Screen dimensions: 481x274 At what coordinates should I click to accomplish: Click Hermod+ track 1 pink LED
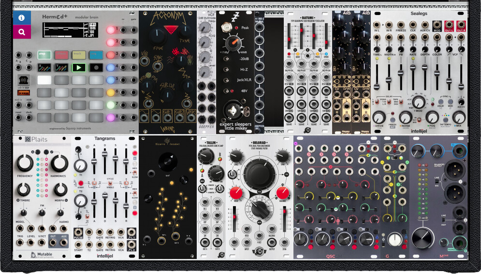pyautogui.click(x=110, y=30)
